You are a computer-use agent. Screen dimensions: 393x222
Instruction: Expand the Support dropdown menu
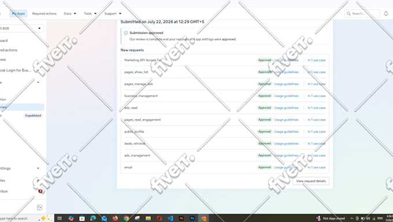point(113,13)
